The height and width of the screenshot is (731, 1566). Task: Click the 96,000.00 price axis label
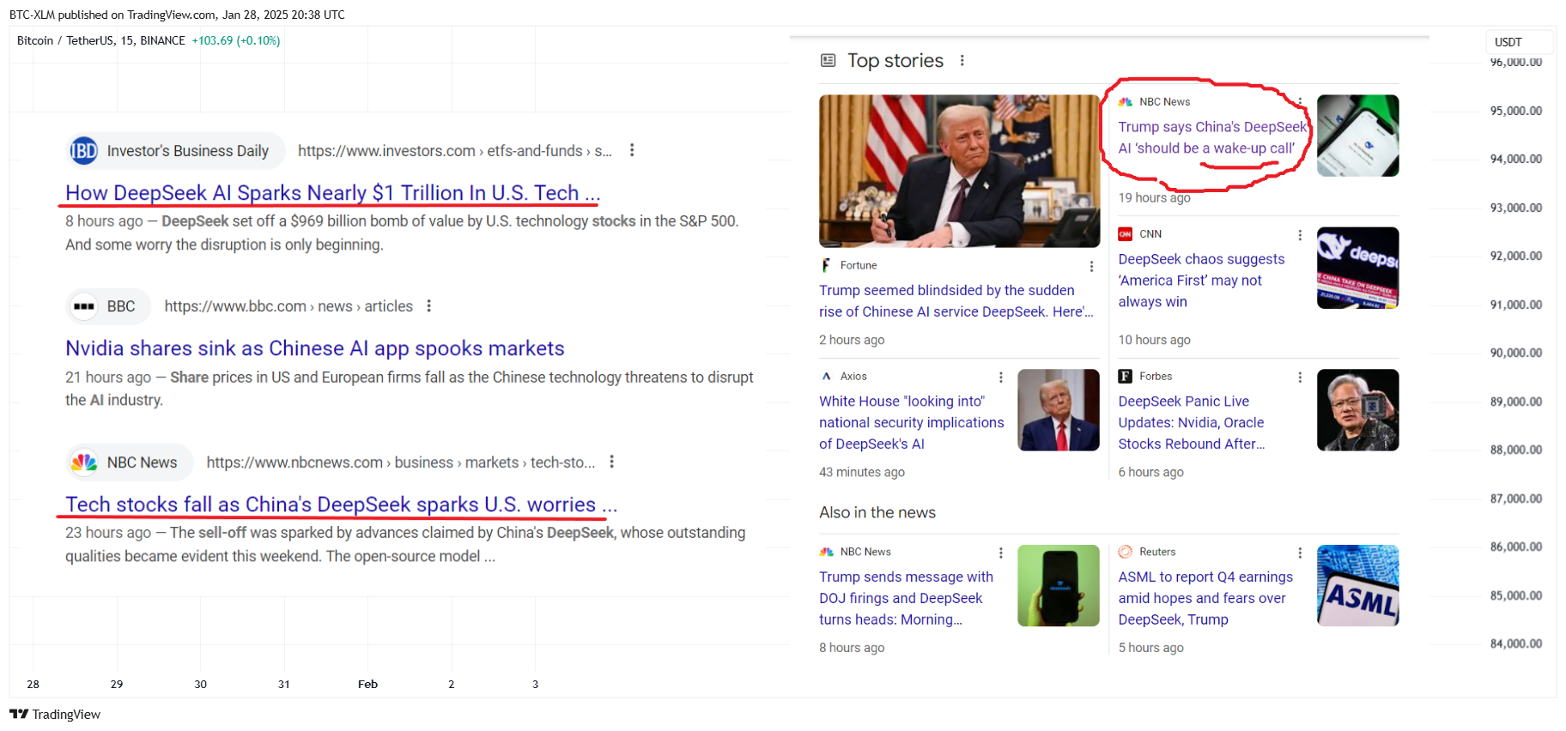tap(1516, 62)
